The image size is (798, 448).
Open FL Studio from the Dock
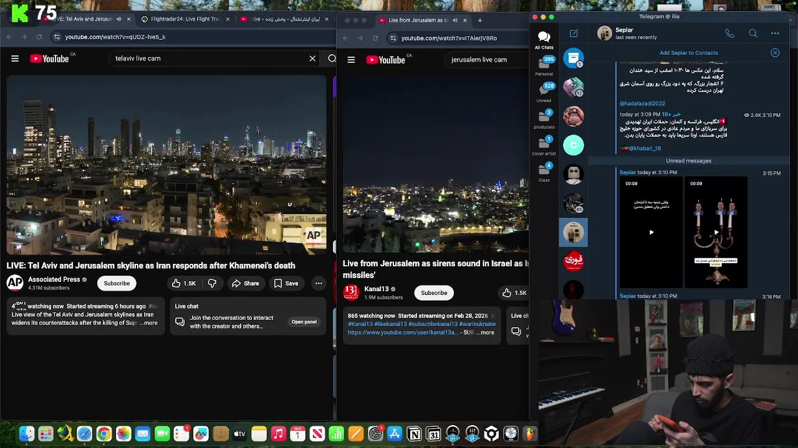(x=530, y=434)
